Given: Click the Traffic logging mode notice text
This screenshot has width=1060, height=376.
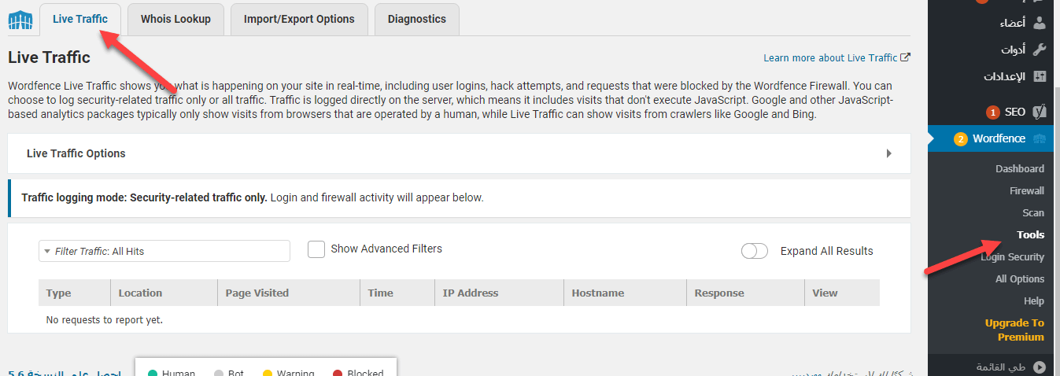Looking at the screenshot, I should point(252,197).
